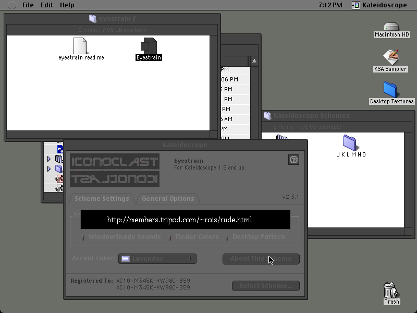Open the Accent Color Lavender popup menu

(x=157, y=259)
